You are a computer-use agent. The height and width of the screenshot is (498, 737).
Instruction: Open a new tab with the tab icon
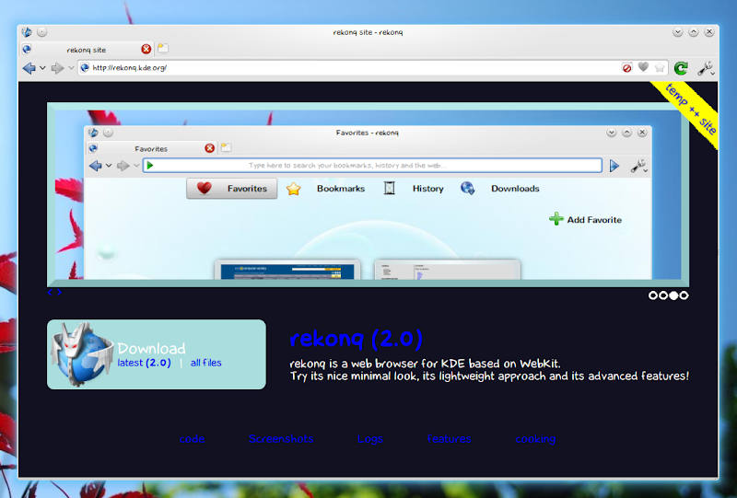[x=163, y=48]
